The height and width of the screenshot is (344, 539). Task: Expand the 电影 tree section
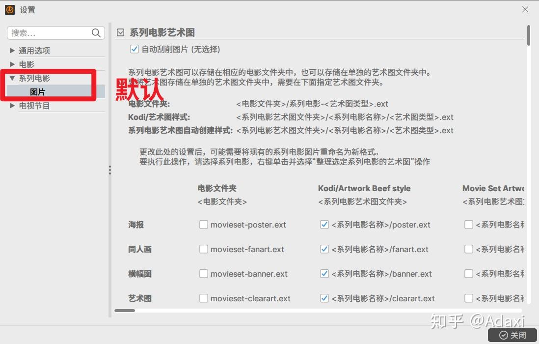pos(12,64)
